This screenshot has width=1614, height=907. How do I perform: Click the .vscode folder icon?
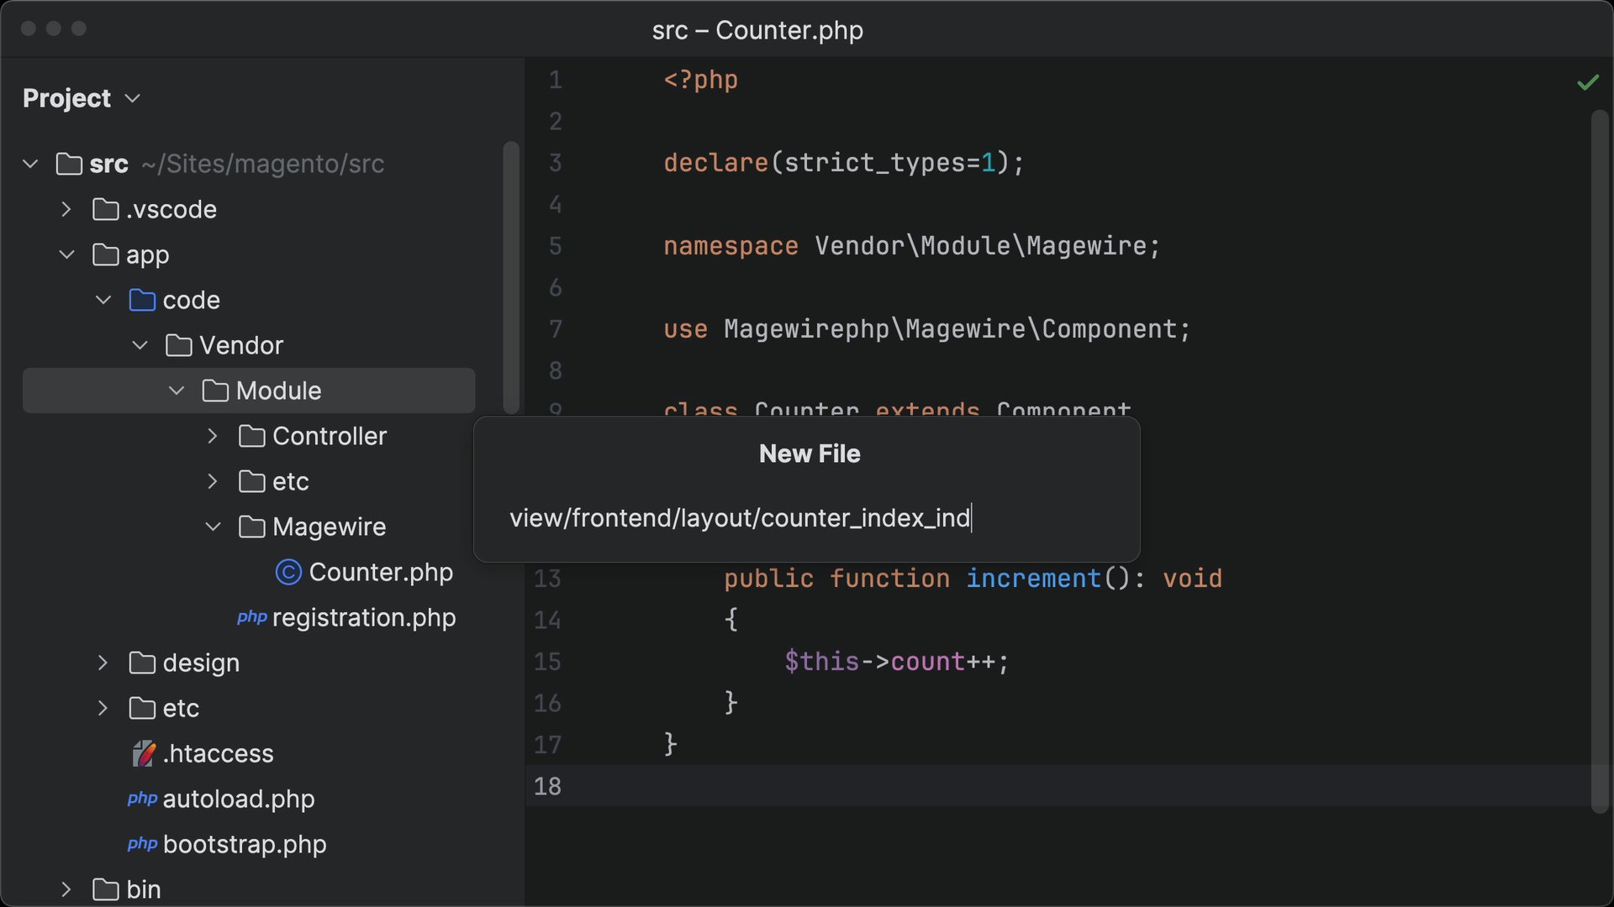(105, 209)
